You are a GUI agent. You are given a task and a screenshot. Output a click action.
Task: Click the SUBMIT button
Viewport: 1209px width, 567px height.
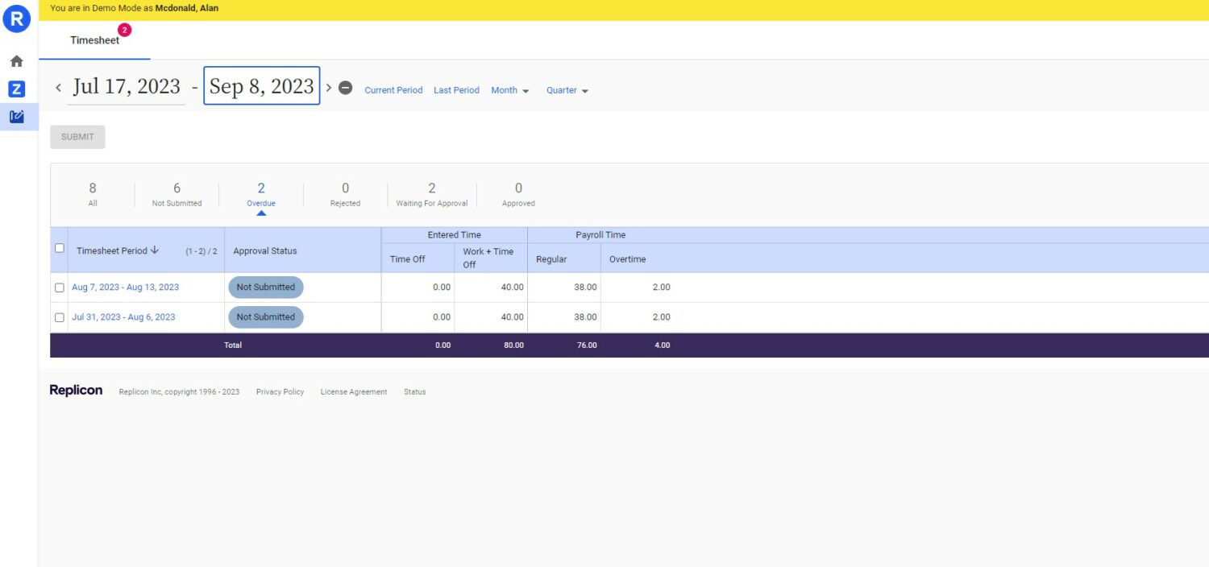coord(77,136)
